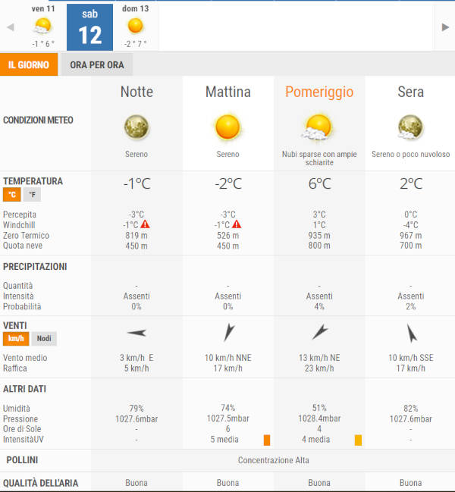Image resolution: width=455 pixels, height=492 pixels.
Task: Click the 1028.4mbar pressure value
Action: click(x=319, y=418)
